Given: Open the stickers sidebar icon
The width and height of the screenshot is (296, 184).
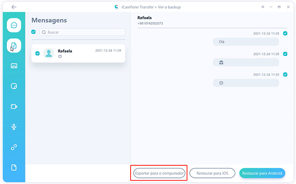Looking at the screenshot, I should coord(14,86).
